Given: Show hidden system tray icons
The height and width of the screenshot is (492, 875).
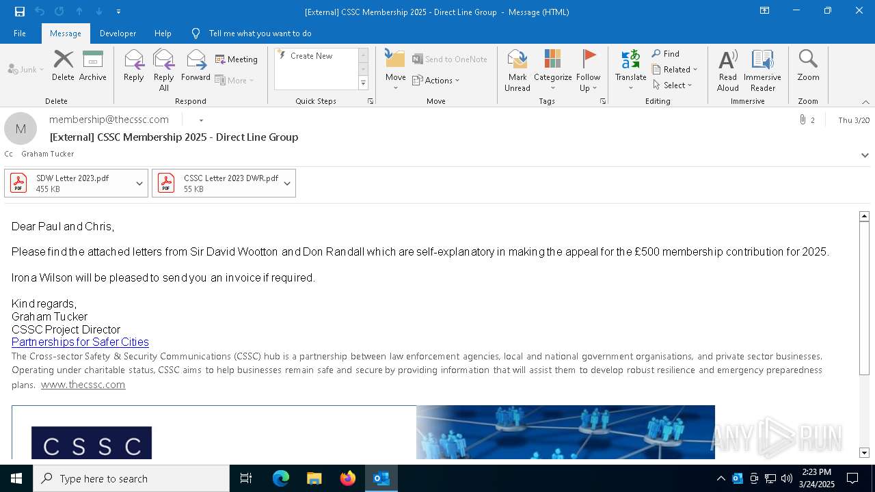Looking at the screenshot, I should pos(721,478).
